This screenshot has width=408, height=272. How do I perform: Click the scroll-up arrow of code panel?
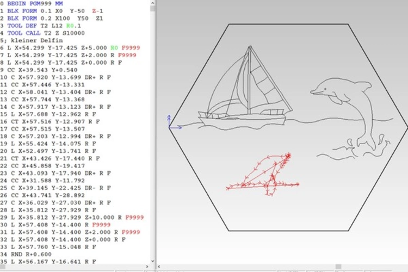(x=152, y=4)
